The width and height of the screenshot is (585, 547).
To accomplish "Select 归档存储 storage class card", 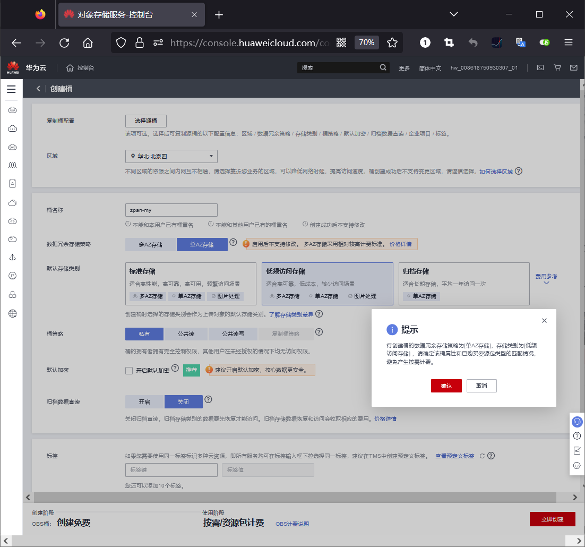I will [464, 284].
